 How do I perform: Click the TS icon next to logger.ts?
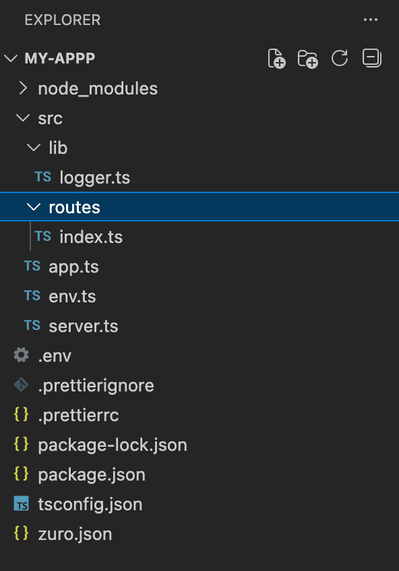pos(42,177)
